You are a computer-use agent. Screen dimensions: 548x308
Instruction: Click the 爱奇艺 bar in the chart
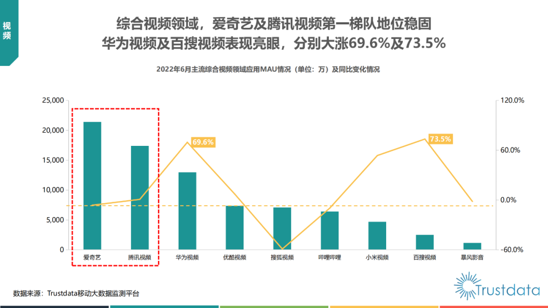click(92, 185)
